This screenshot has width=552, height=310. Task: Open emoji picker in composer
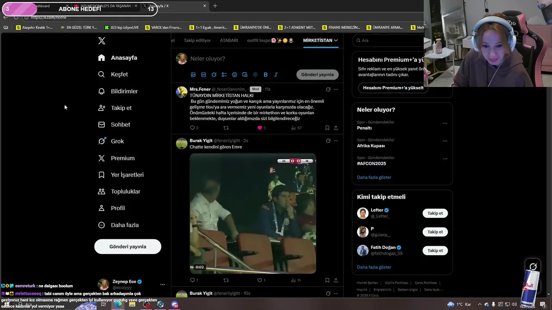pyautogui.click(x=235, y=74)
